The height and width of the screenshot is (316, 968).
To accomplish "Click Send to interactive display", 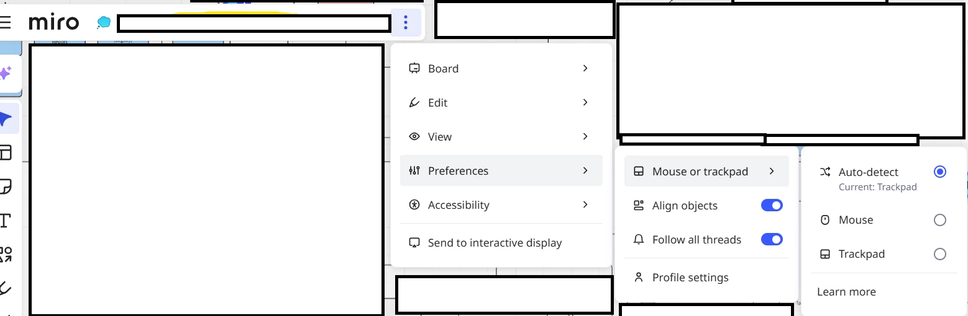I will 495,243.
